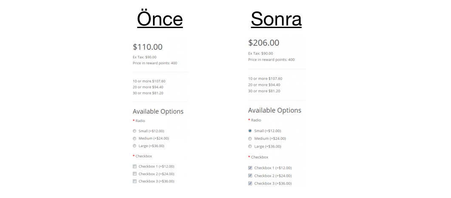Click '30 or more $81.20' in $206.00 panel

pyautogui.click(x=264, y=91)
